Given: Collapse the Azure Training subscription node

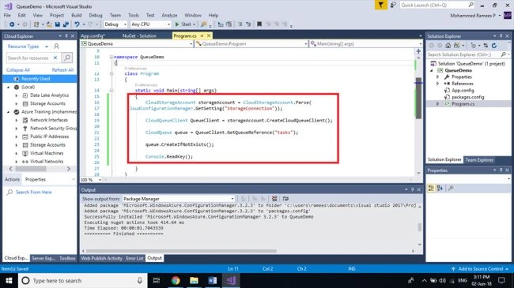Looking at the screenshot, I should [8, 112].
